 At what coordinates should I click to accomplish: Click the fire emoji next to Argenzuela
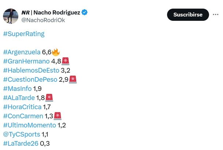point(56,51)
